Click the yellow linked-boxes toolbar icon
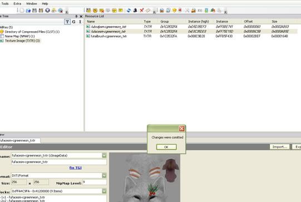The height and width of the screenshot is (202, 301). point(54,11)
